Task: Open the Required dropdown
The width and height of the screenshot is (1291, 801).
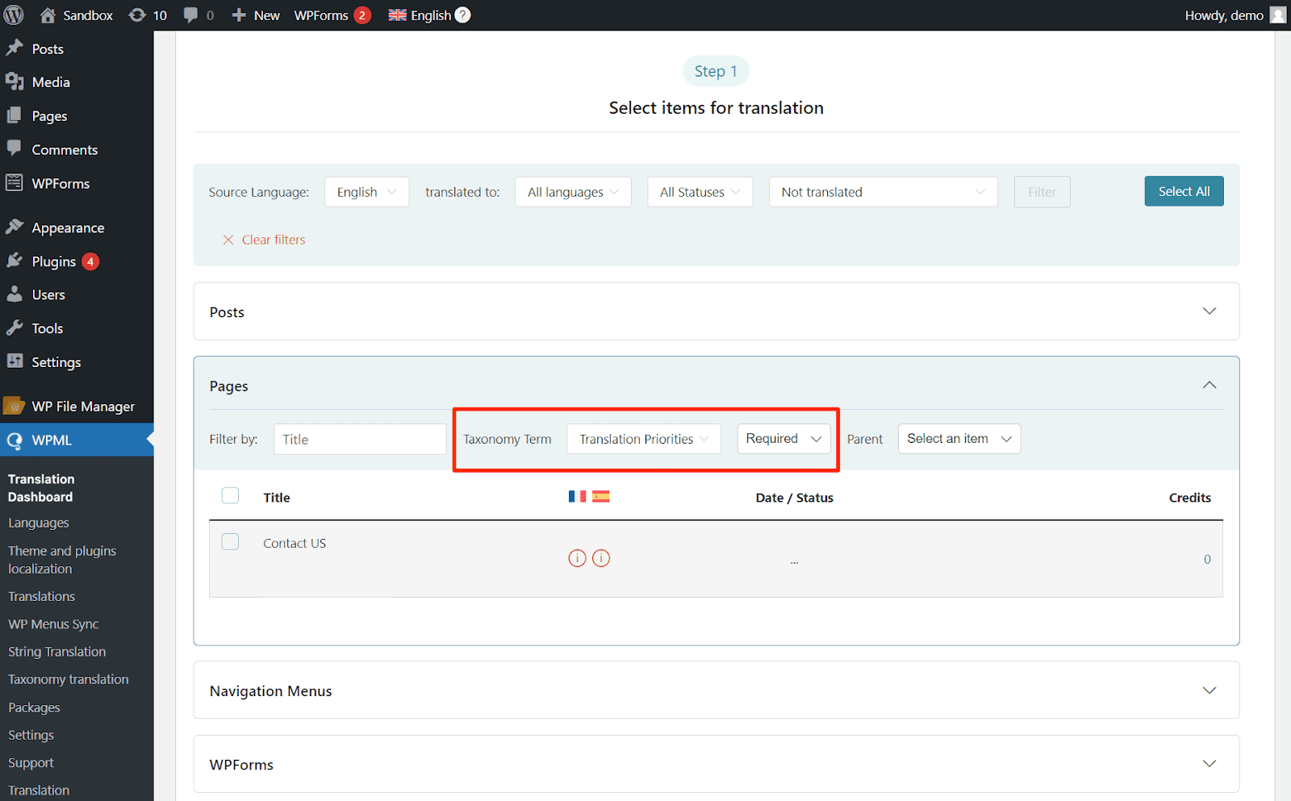Action: point(783,439)
